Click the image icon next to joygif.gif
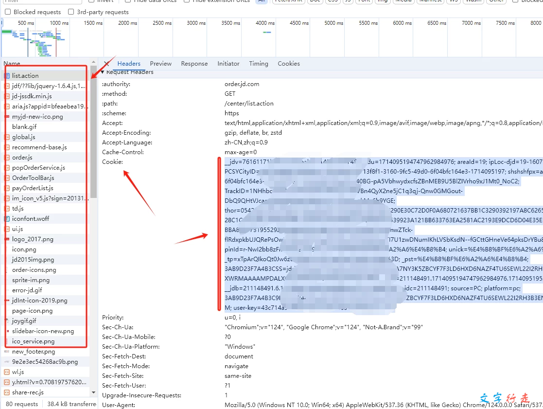Screen dimensions: 543x409 pos(7,320)
